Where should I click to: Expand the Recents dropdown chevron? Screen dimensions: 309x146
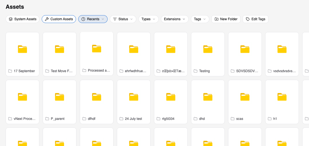(x=103, y=19)
